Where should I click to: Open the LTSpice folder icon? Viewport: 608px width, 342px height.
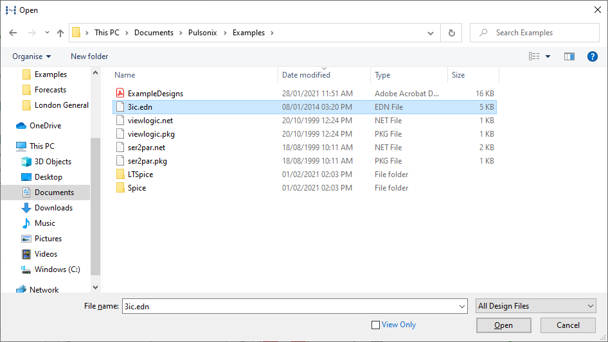click(x=120, y=175)
